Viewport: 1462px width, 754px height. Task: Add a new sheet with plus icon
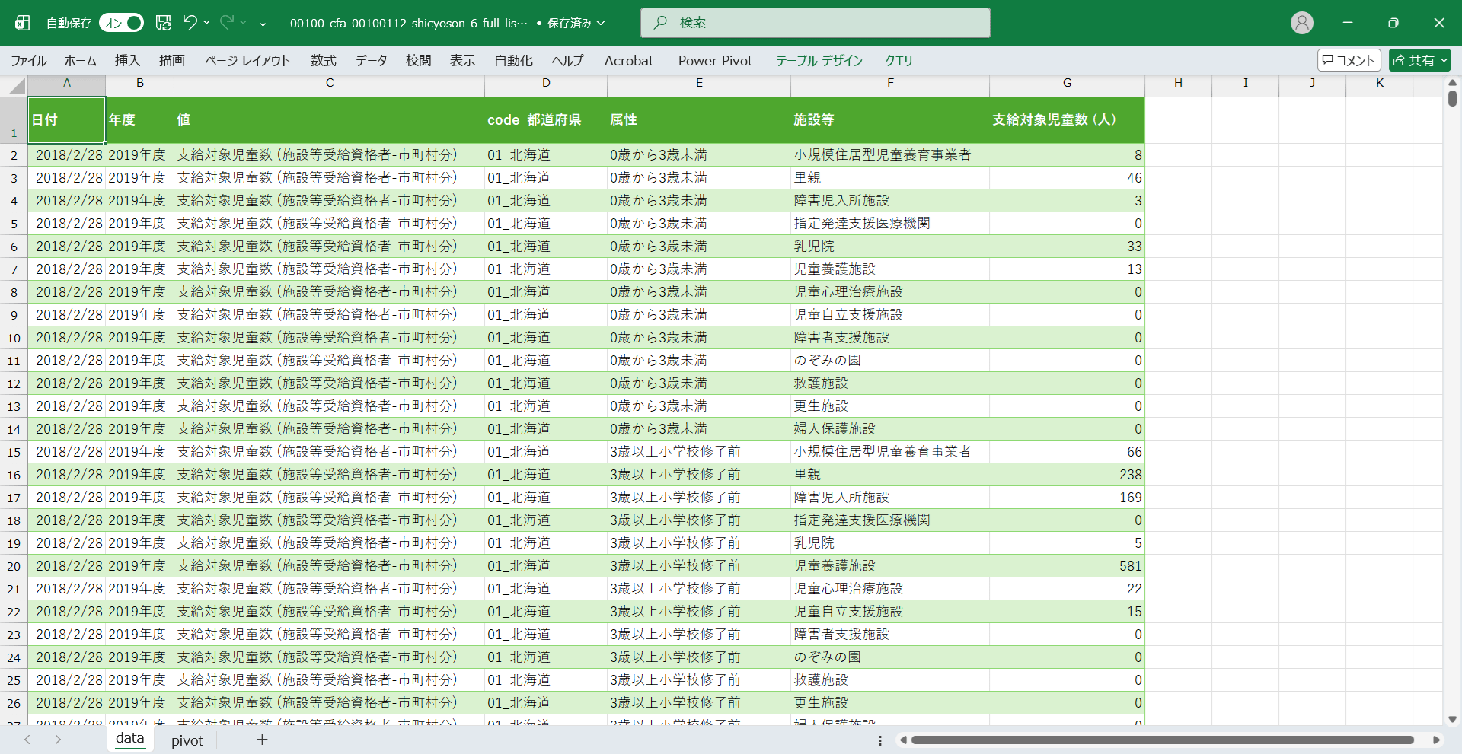pos(262,740)
